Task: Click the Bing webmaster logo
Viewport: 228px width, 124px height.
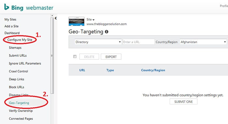Action: tap(29, 8)
